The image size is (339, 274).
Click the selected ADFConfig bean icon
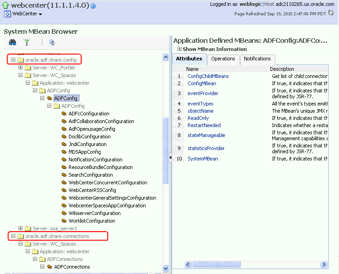[50, 98]
